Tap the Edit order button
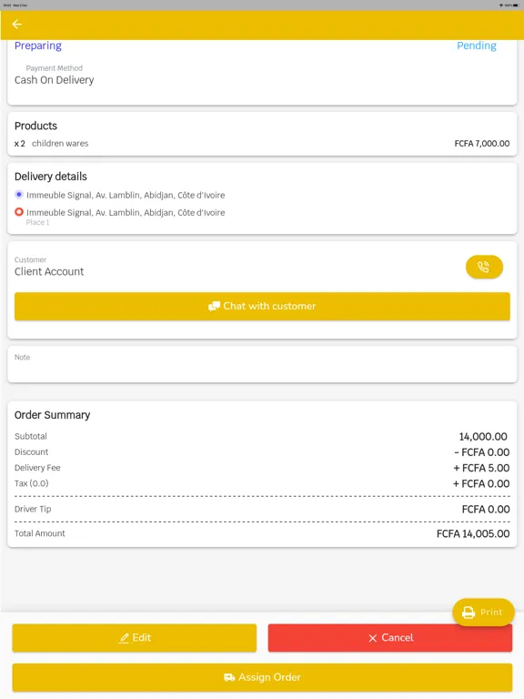 [134, 638]
